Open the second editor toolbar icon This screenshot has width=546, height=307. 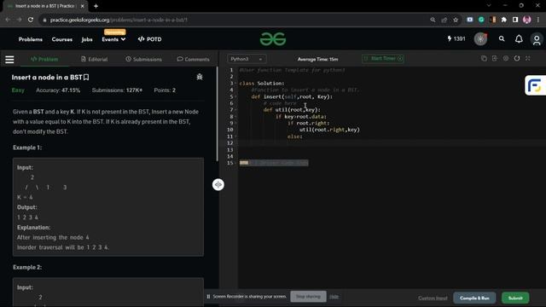(x=495, y=59)
